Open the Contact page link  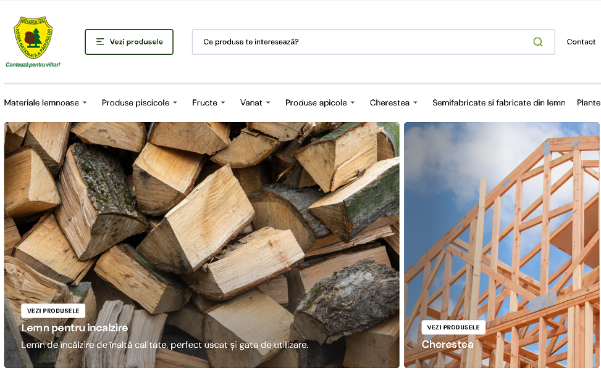point(581,42)
